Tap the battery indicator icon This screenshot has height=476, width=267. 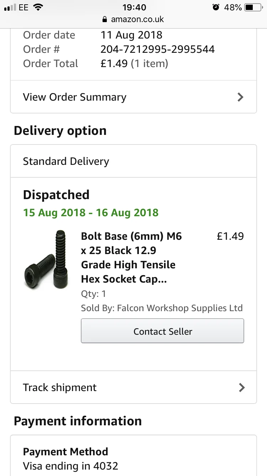point(253,7)
